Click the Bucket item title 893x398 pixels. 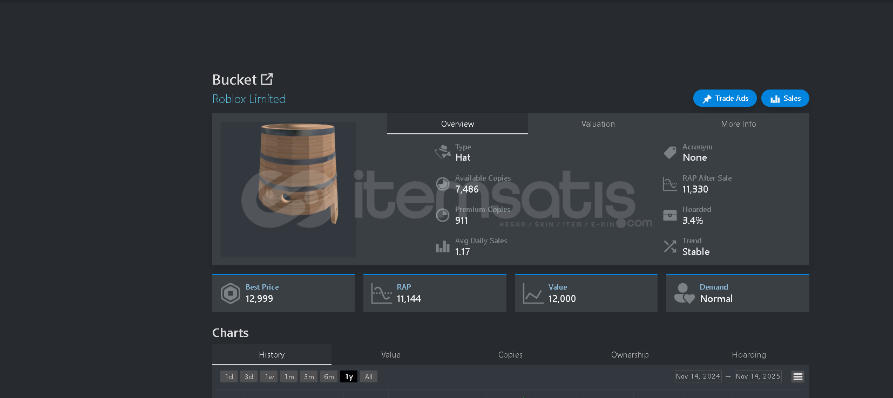pyautogui.click(x=234, y=80)
